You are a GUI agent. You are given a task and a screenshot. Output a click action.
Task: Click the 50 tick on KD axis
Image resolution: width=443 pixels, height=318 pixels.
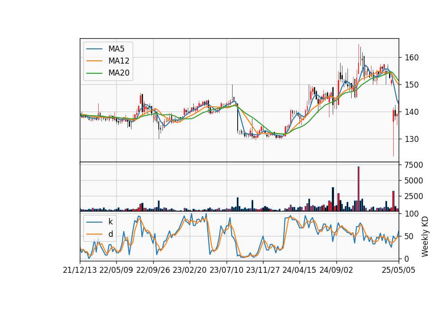pos(409,236)
